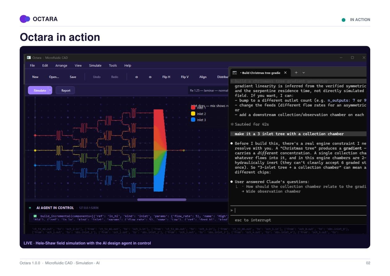
Task: Click 'Wide observation chamber' answer text
Action: [x=273, y=191]
